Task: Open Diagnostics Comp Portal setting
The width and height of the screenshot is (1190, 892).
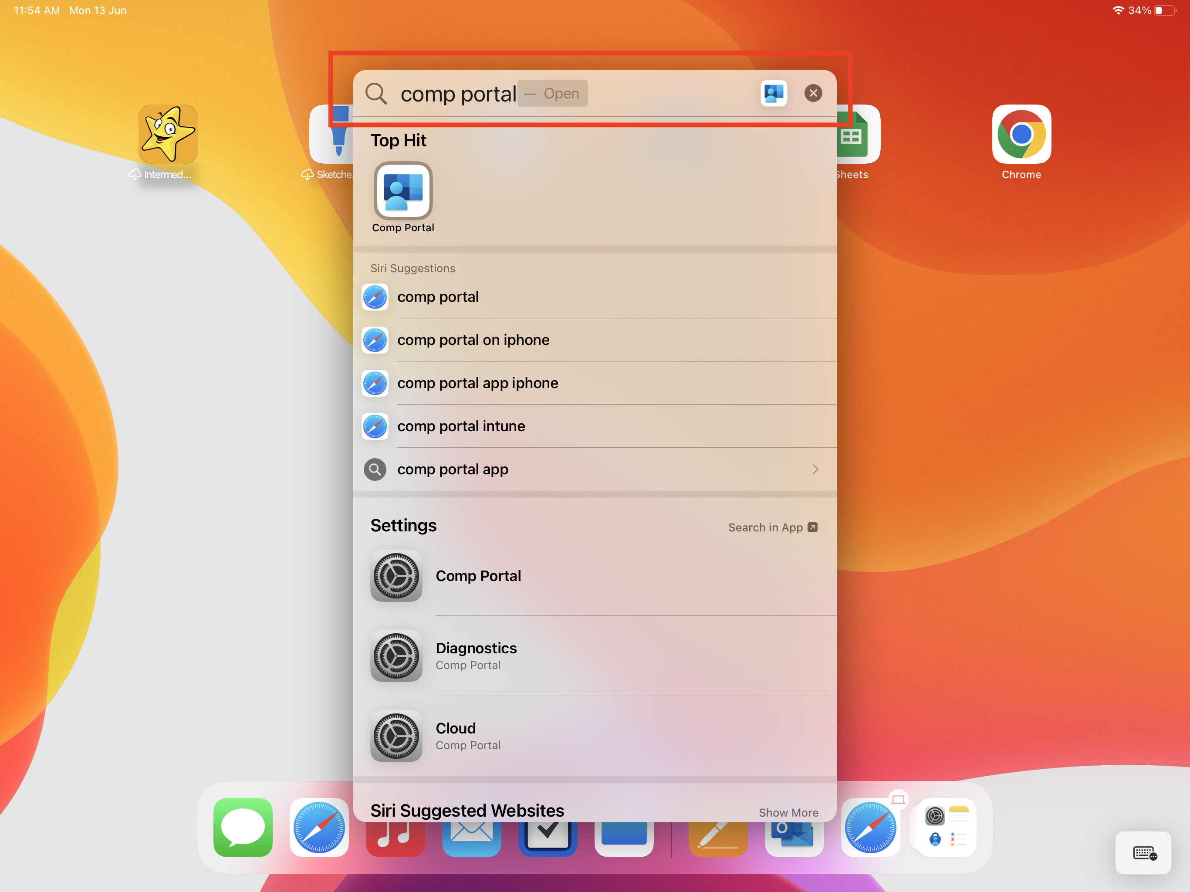Action: pyautogui.click(x=595, y=656)
